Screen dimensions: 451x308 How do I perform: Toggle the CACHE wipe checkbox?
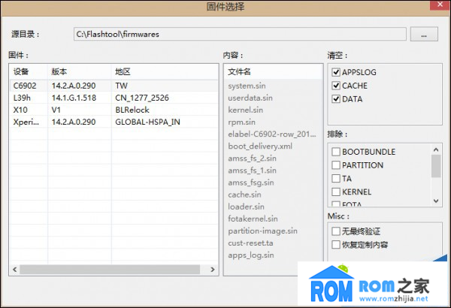point(336,86)
